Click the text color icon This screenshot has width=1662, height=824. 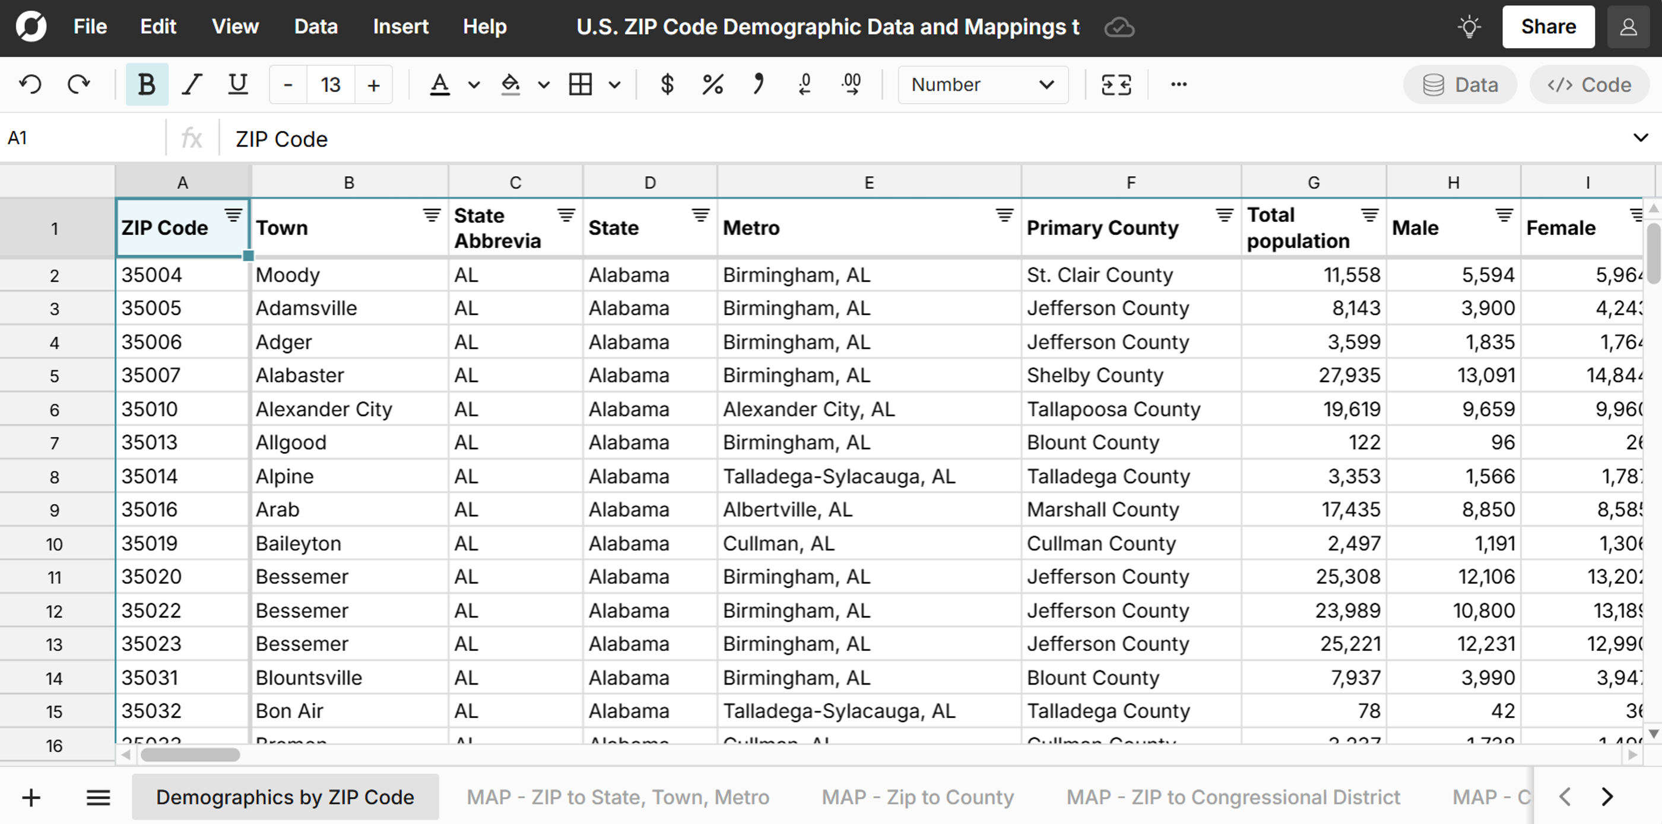[x=440, y=84]
